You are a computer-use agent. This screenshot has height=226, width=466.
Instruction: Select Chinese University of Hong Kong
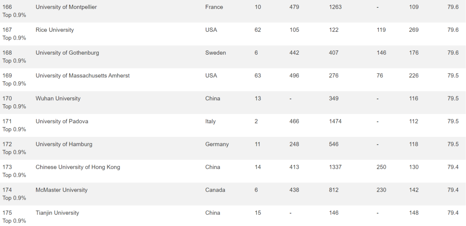pyautogui.click(x=78, y=167)
